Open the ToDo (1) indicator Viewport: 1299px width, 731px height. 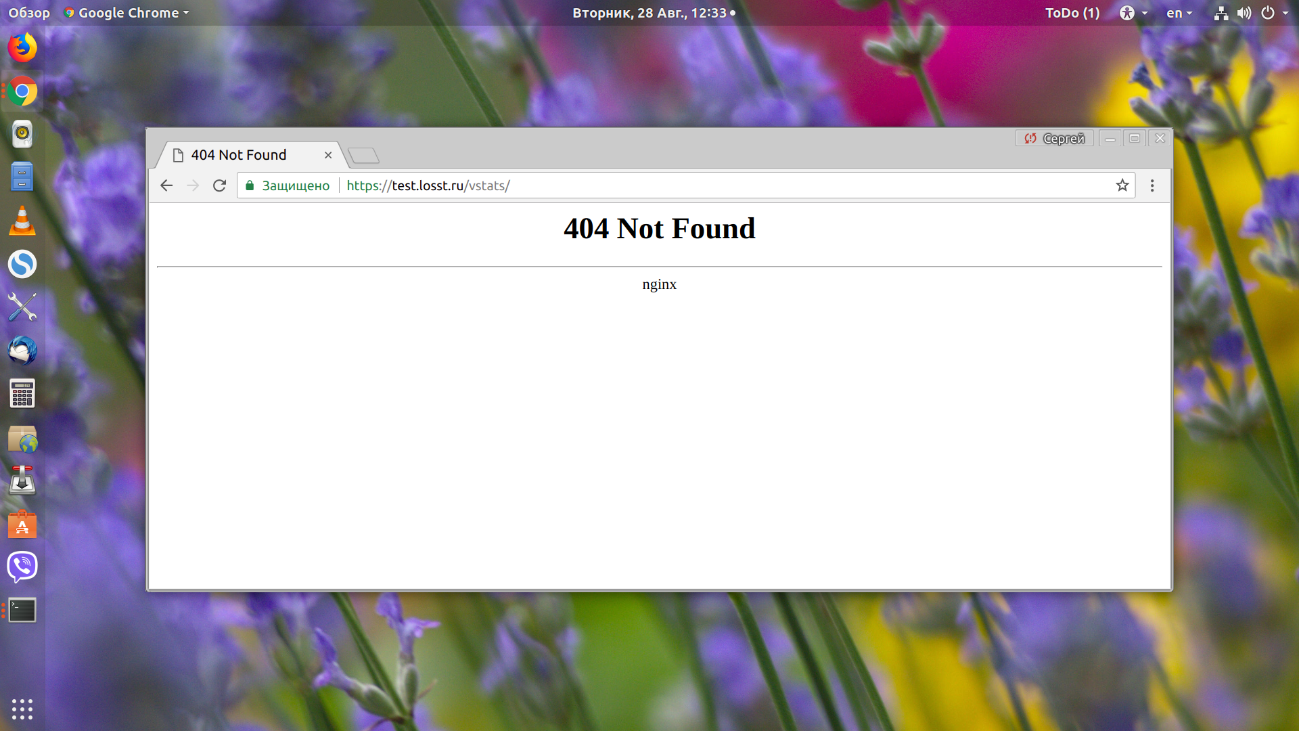[x=1072, y=13]
